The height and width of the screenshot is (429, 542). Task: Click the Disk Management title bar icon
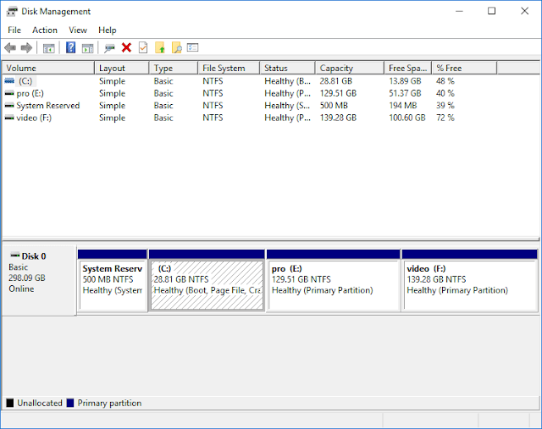(11, 11)
